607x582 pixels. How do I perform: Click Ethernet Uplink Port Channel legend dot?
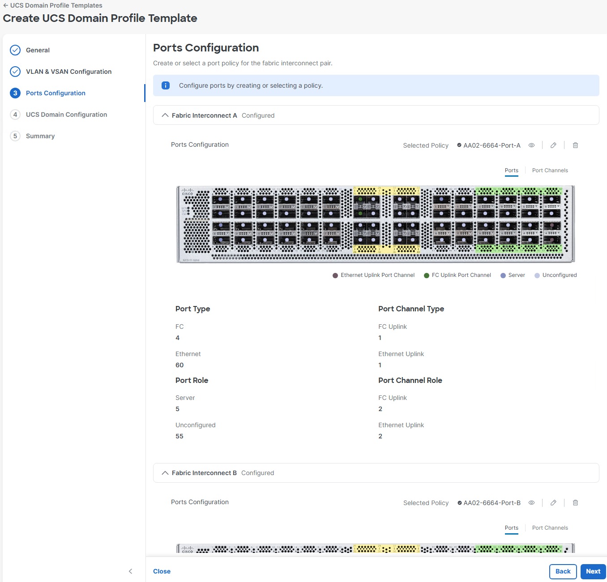click(x=335, y=276)
